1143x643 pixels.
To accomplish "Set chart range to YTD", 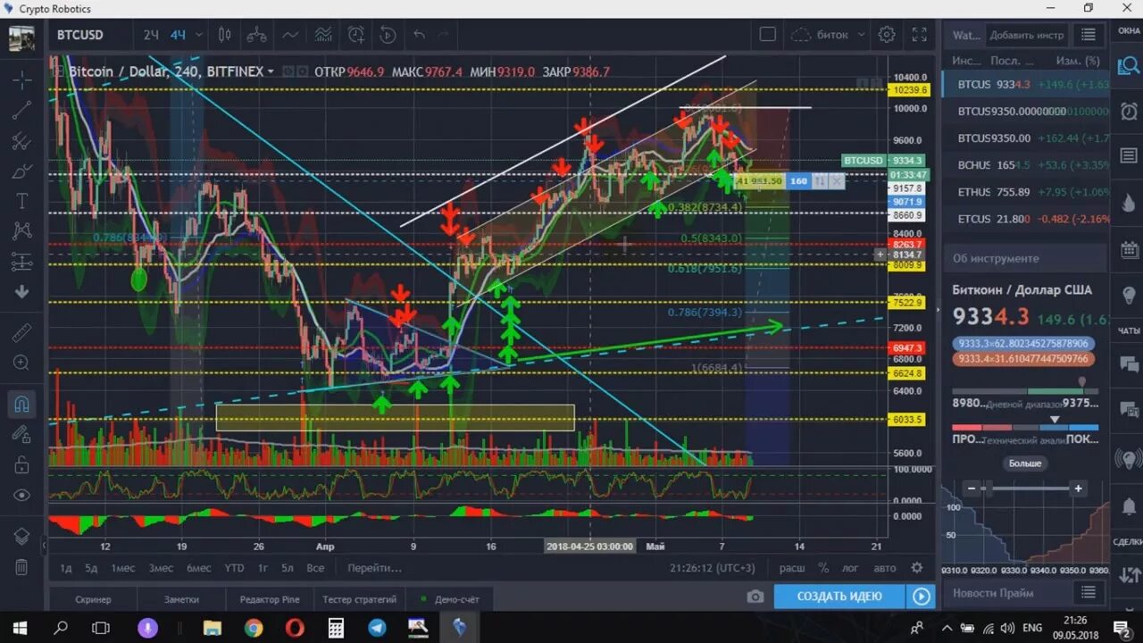I will click(234, 568).
